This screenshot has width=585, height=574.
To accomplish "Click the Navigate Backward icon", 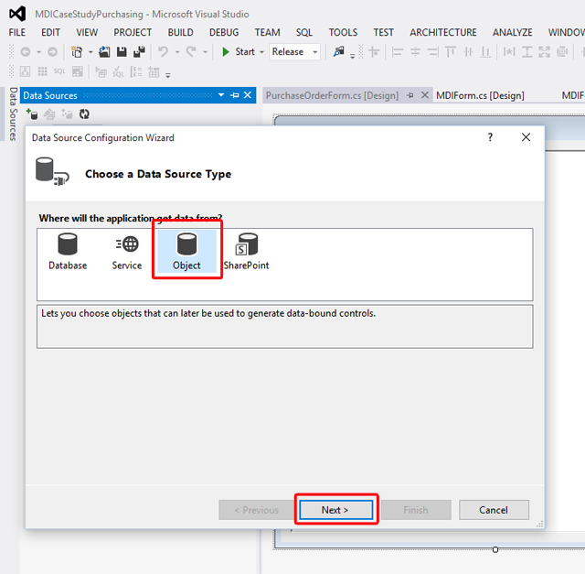I will pos(26,51).
